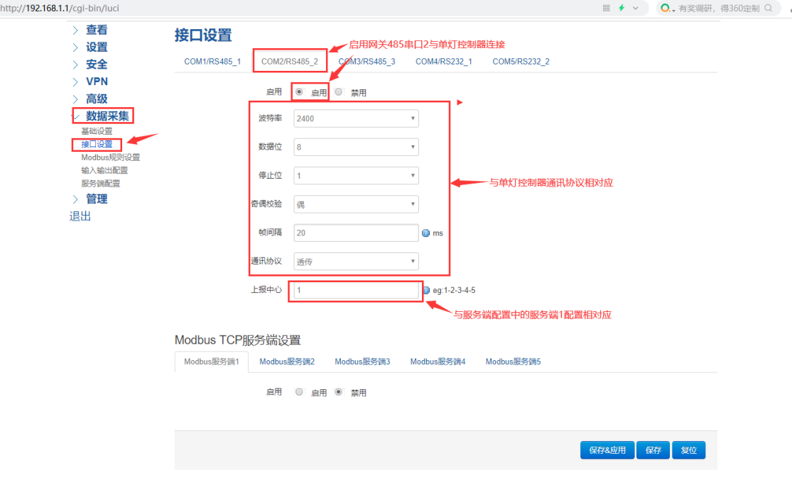
Task: Select 禁用 to disable COM2 port
Action: point(338,91)
